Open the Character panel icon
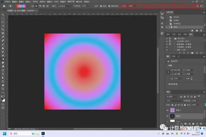The height and width of the screenshot is (137, 206). tap(162, 23)
